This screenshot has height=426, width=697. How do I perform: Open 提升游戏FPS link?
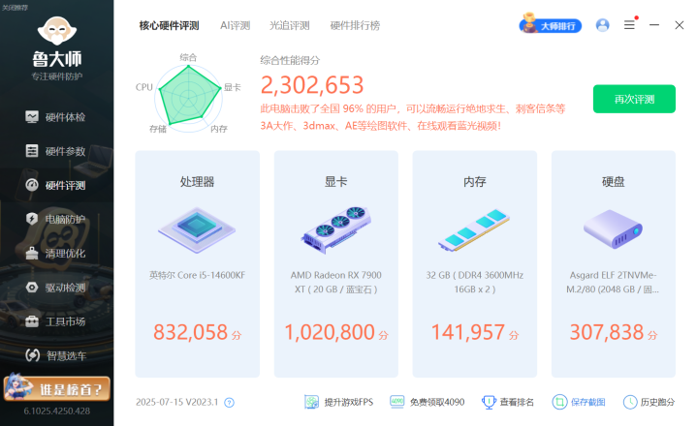(349, 402)
